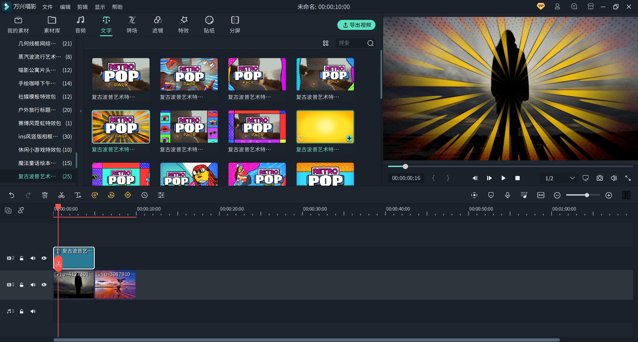Click the undo arrow icon
Image resolution: width=638 pixels, height=342 pixels.
tap(12, 195)
